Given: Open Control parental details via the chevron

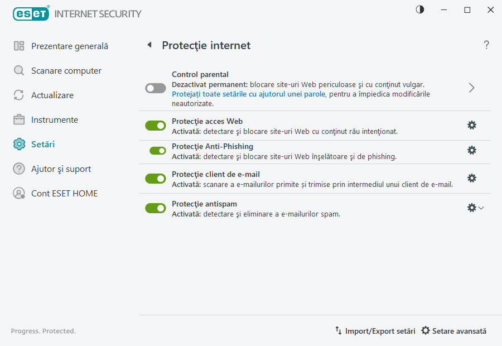Looking at the screenshot, I should pyautogui.click(x=472, y=88).
